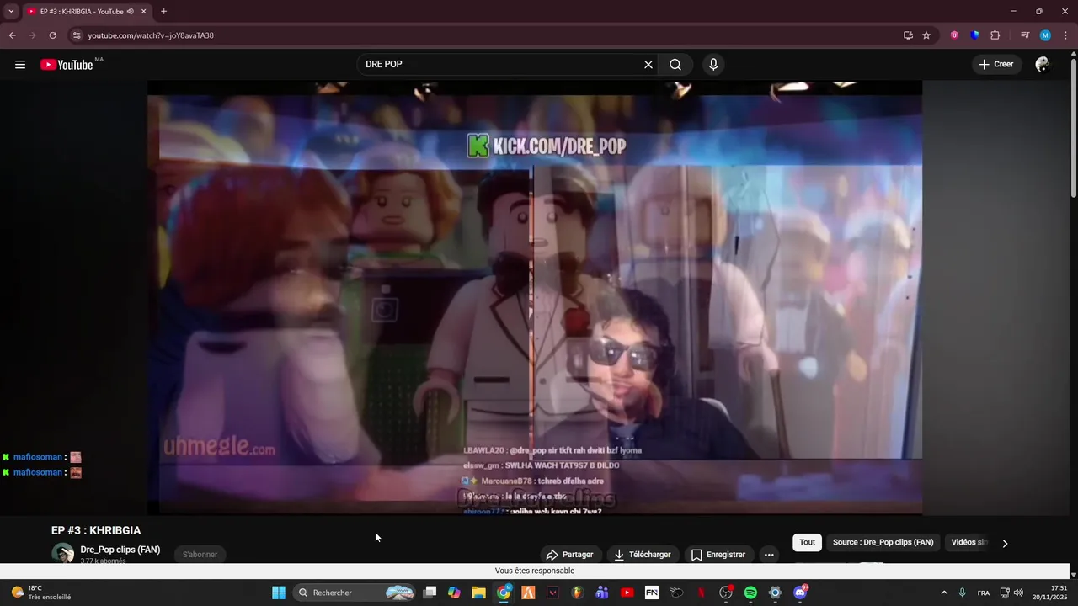The height and width of the screenshot is (606, 1078).
Task: Open the media control button in toolbar
Action: [x=1025, y=35]
